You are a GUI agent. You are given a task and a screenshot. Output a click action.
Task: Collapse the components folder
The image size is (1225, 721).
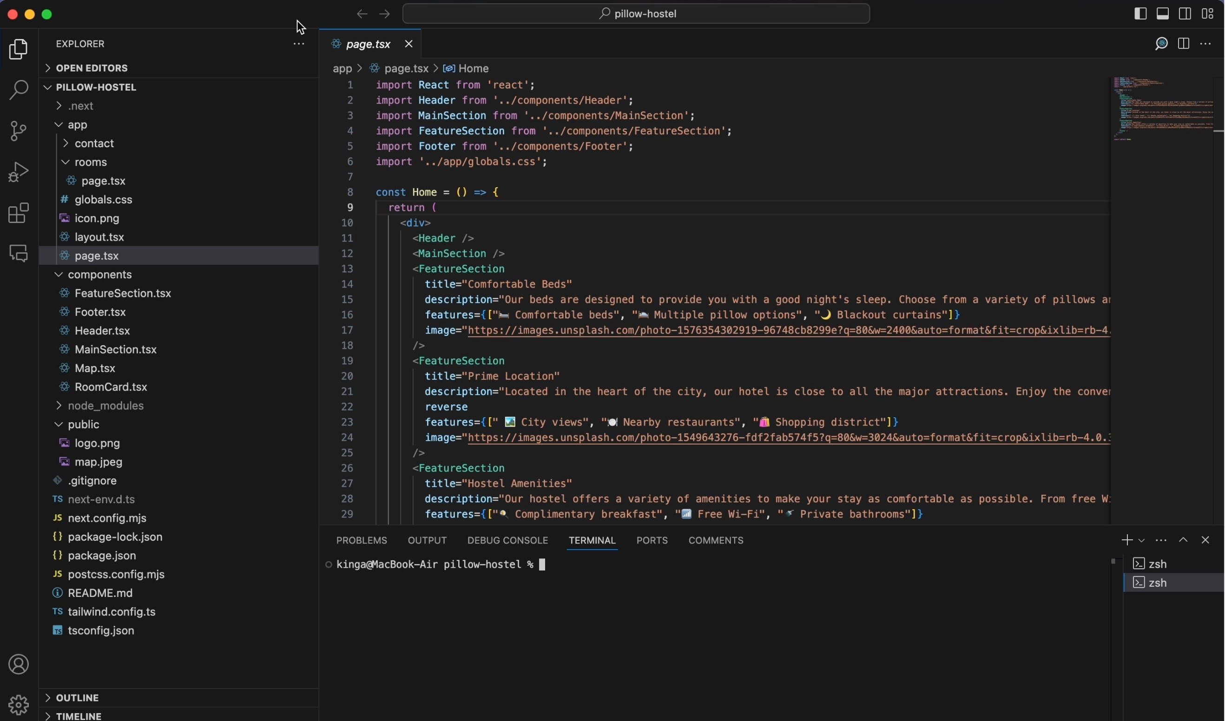pyautogui.click(x=178, y=275)
